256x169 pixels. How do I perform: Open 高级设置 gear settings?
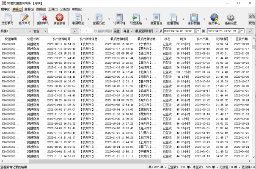tap(231, 18)
